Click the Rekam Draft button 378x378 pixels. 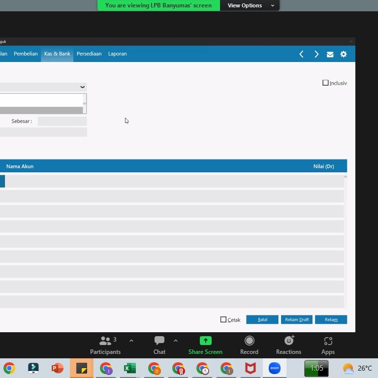pos(297,319)
